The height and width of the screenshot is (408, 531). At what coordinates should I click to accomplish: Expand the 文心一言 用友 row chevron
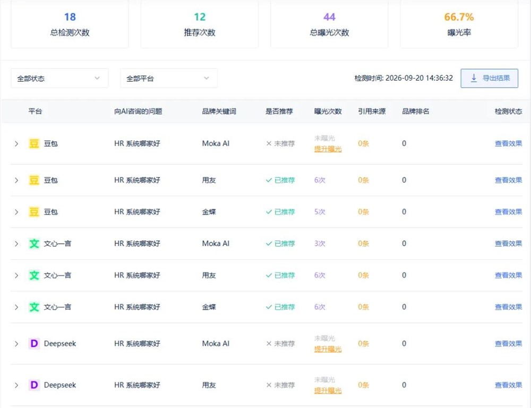(16, 276)
